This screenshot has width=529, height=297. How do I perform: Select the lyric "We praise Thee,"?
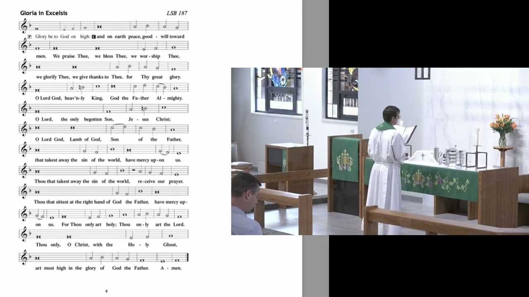(71, 56)
